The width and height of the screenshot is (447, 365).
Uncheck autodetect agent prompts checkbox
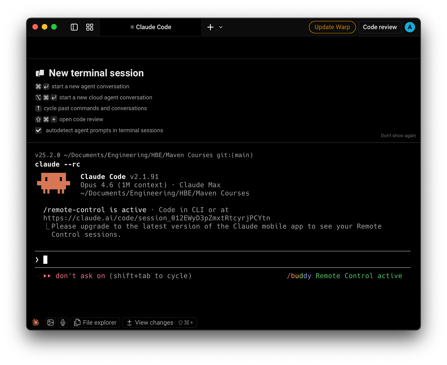(38, 130)
